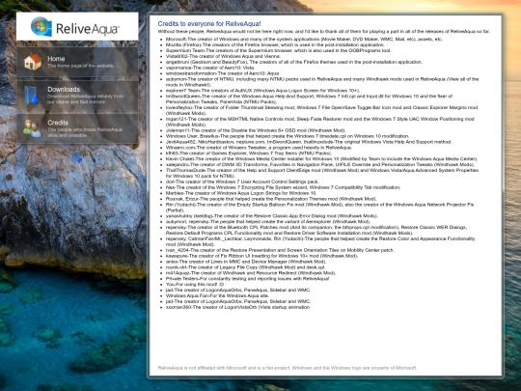Click the ImSwordQueen Help And Support credit
The width and height of the screenshot is (521, 391).
[309, 98]
